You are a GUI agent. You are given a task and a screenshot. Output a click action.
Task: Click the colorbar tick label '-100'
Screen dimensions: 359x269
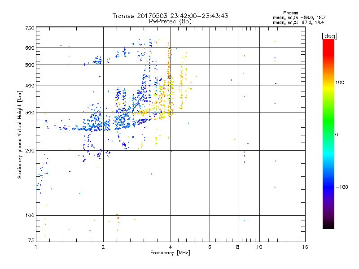[341, 187]
